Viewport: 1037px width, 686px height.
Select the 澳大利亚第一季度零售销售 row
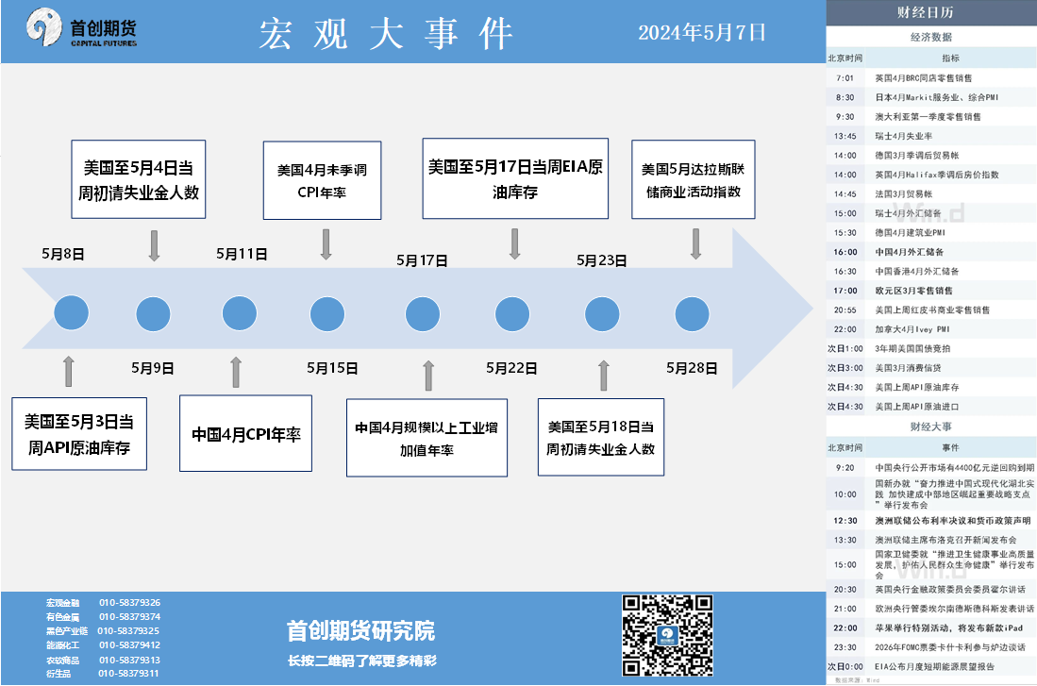[x=931, y=116]
